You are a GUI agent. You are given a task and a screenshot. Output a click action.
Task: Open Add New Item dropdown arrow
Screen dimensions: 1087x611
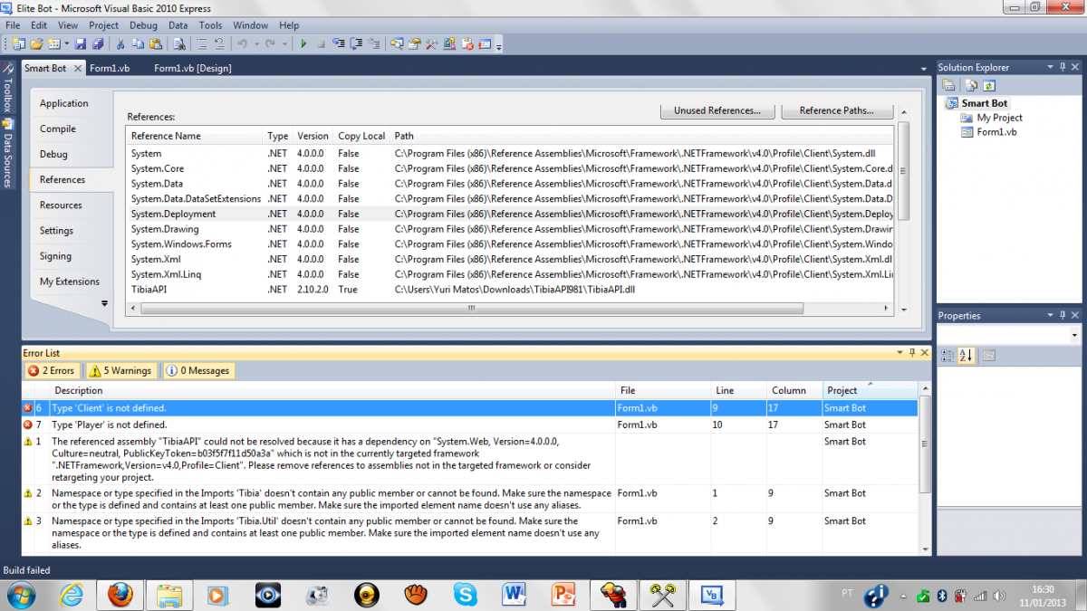[x=67, y=43]
